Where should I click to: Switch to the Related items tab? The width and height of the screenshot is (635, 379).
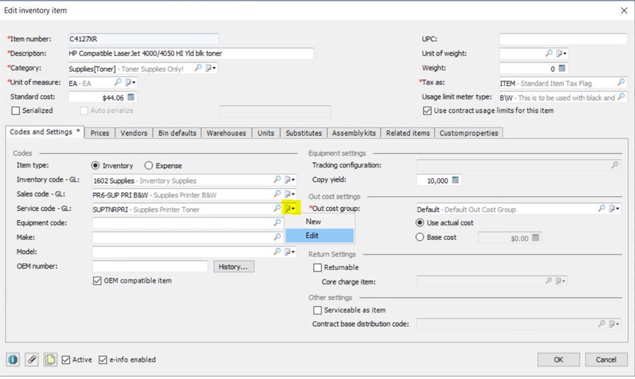pos(408,133)
